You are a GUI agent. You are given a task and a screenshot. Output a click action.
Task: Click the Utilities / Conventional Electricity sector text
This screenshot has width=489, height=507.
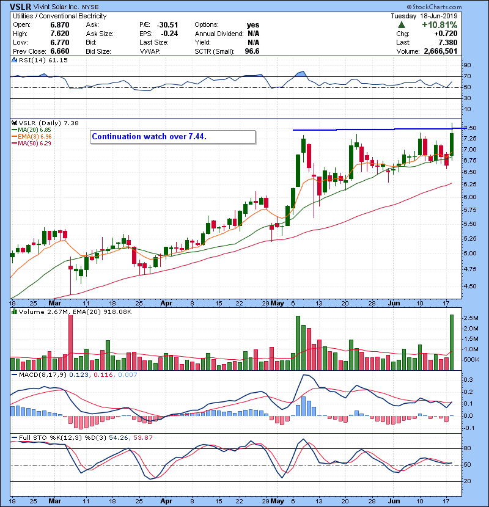point(59,16)
